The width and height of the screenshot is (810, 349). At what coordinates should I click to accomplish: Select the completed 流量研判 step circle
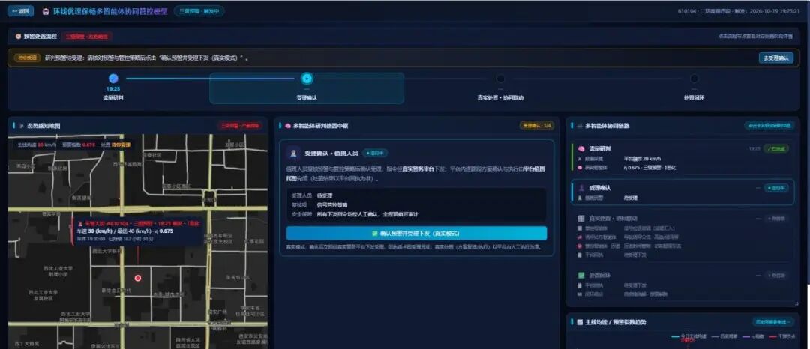[x=114, y=79]
